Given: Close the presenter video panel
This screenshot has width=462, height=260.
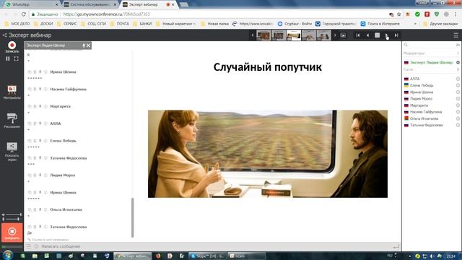Looking at the screenshot, I should click(88, 45).
